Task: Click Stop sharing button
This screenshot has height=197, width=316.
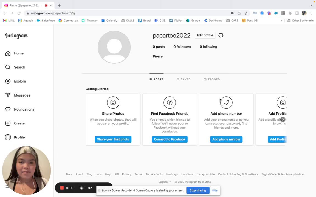Action: (198, 190)
